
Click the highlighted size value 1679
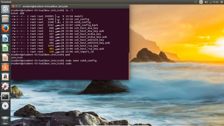(x=51, y=46)
